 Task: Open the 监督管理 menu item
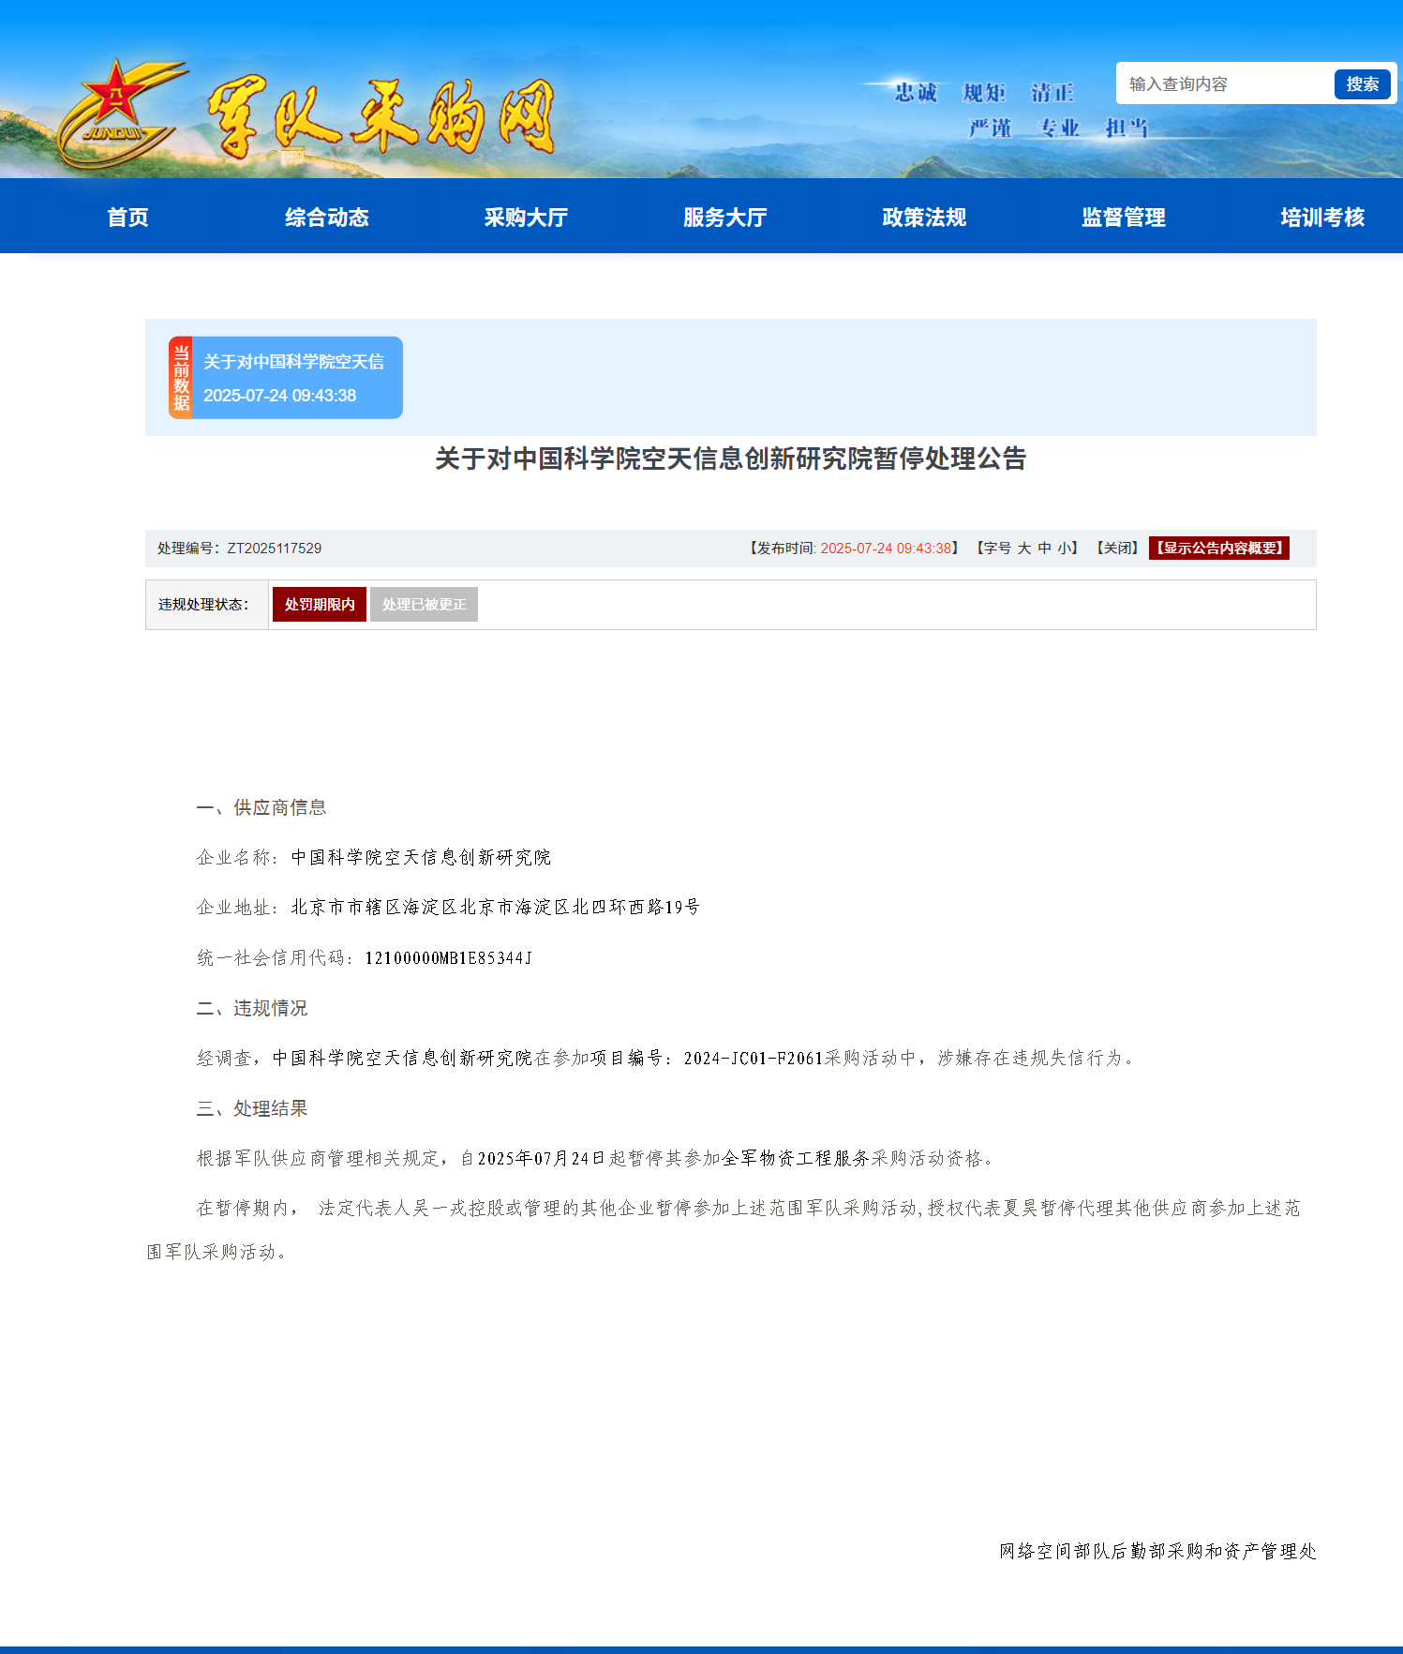pos(1124,218)
